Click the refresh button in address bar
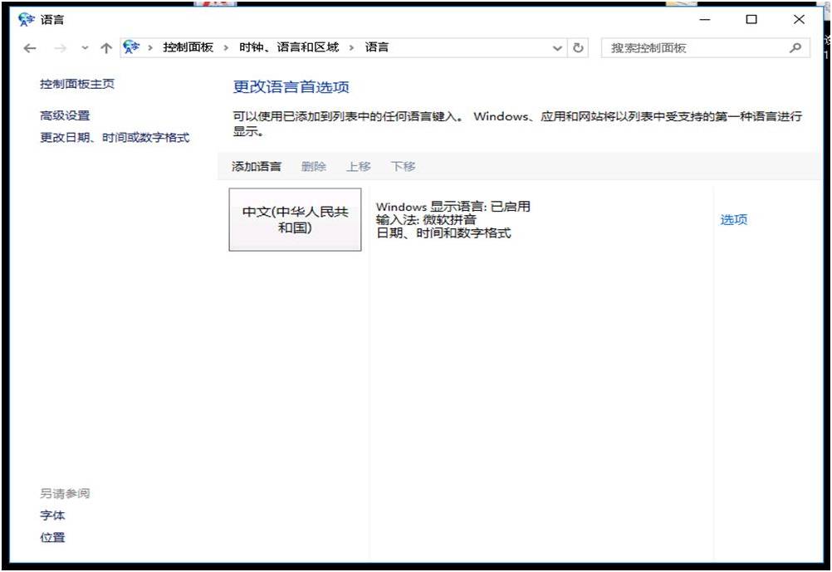This screenshot has height=572, width=832. 579,48
